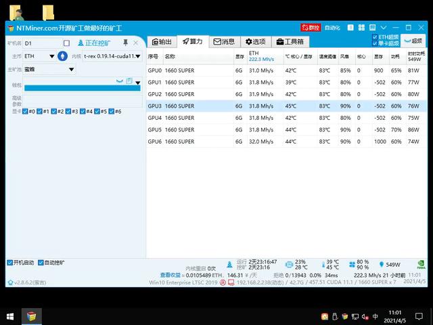Click the blue Ethereum coin logo

[x=62, y=56]
